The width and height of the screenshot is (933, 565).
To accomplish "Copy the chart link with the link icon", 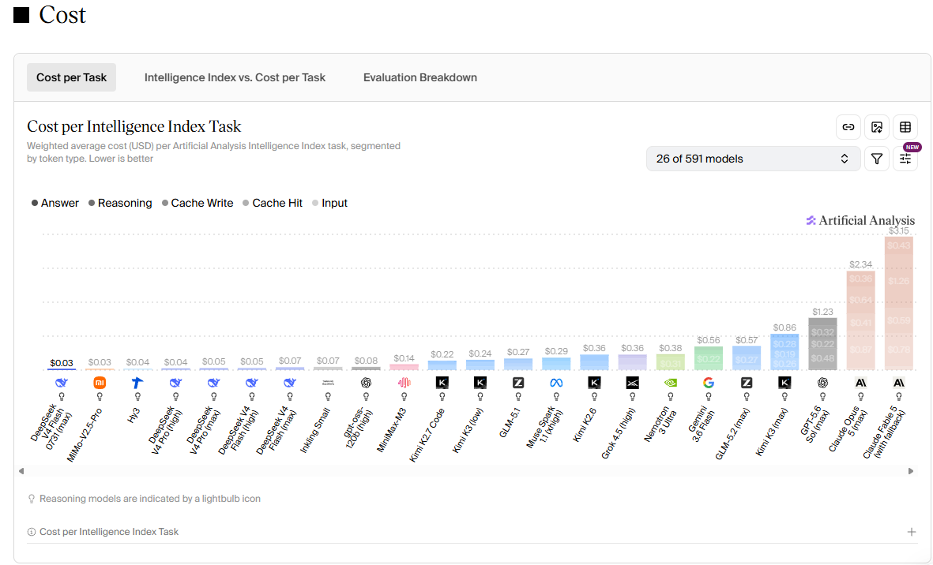I will click(x=848, y=127).
